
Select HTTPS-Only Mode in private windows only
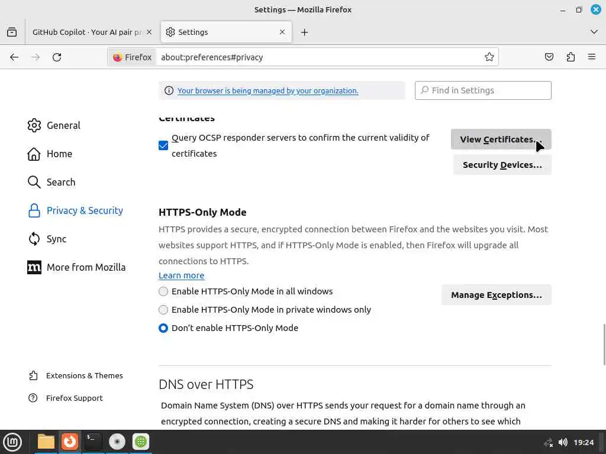(163, 310)
